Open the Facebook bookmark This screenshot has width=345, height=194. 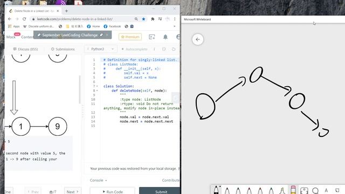point(112,26)
